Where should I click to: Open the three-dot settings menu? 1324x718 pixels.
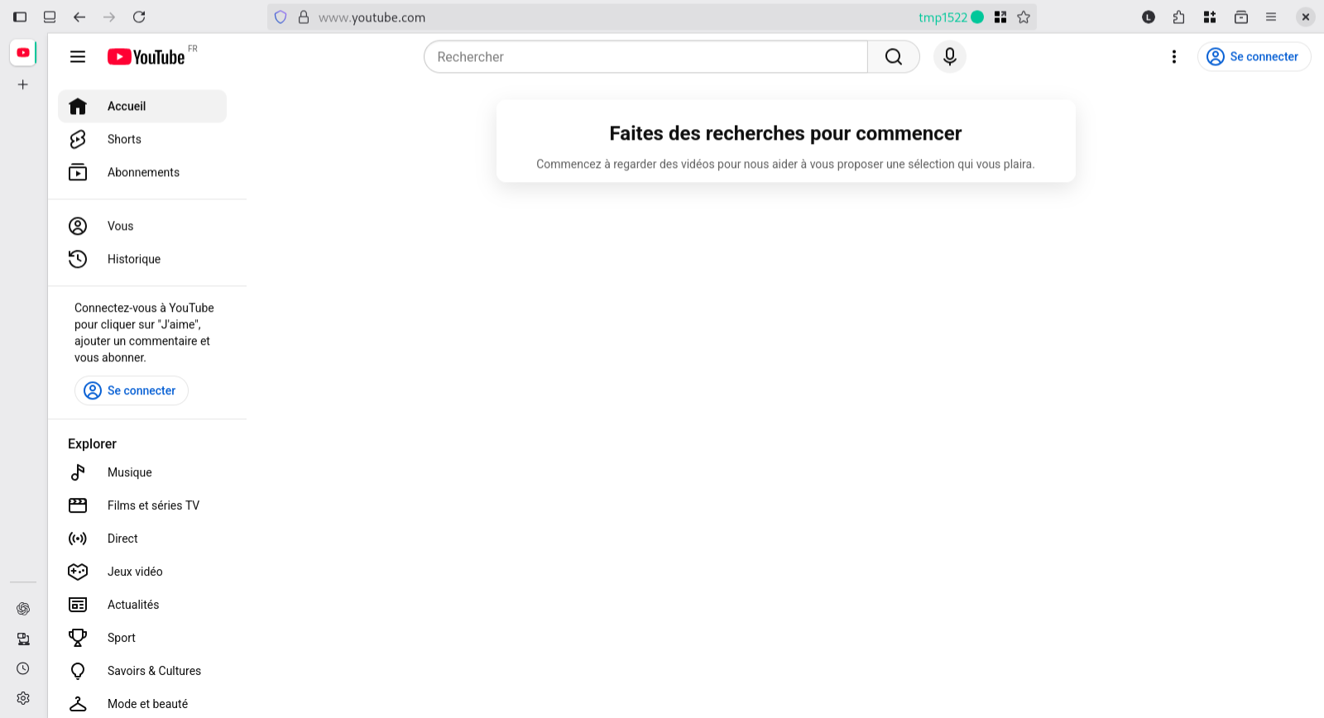click(1173, 57)
